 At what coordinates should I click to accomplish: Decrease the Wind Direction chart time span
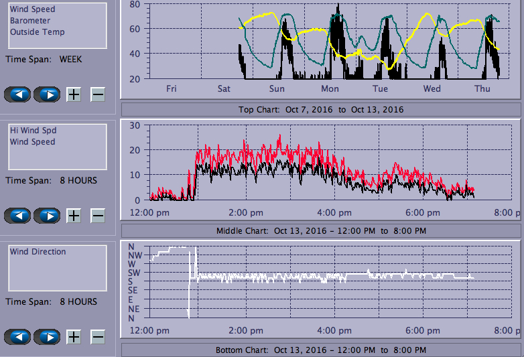click(x=98, y=337)
